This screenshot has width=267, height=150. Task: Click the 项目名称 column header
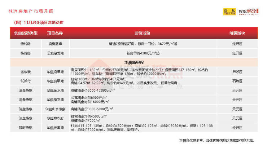click(x=55, y=33)
